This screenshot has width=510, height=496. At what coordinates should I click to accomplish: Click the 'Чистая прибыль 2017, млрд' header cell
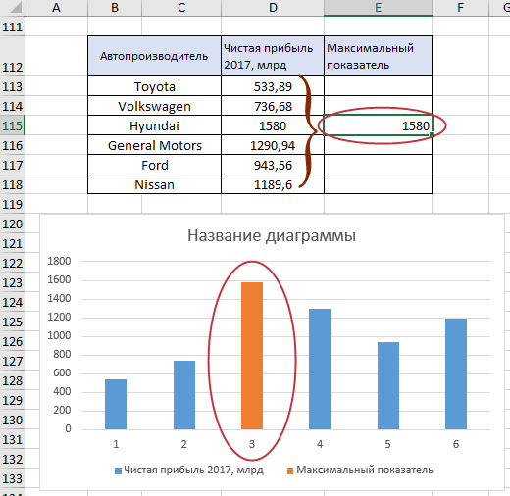pos(273,56)
